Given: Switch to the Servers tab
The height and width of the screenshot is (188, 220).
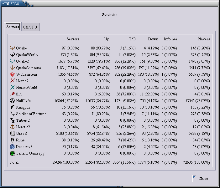Looking at the screenshot, I should pos(13,27).
